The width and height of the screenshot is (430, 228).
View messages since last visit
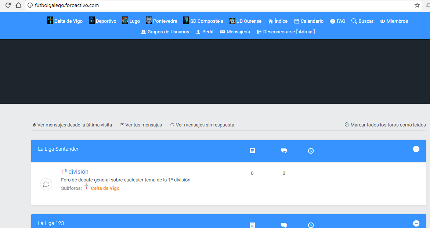click(75, 125)
